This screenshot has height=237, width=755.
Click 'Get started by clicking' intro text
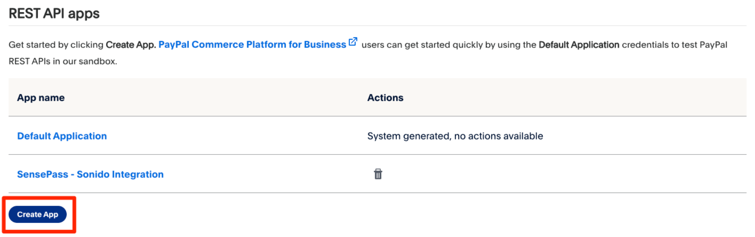[x=56, y=45]
